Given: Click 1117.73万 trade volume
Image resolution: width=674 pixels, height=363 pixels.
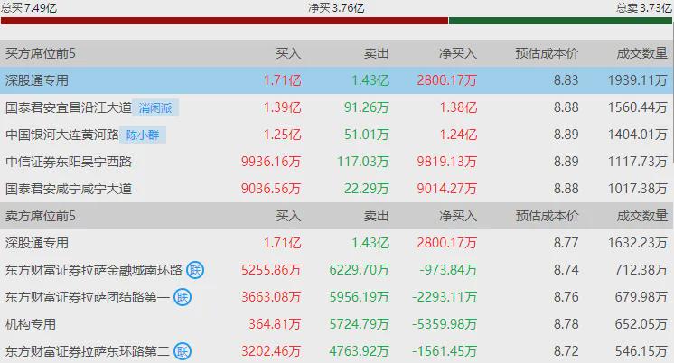Looking at the screenshot, I should 638,162.
